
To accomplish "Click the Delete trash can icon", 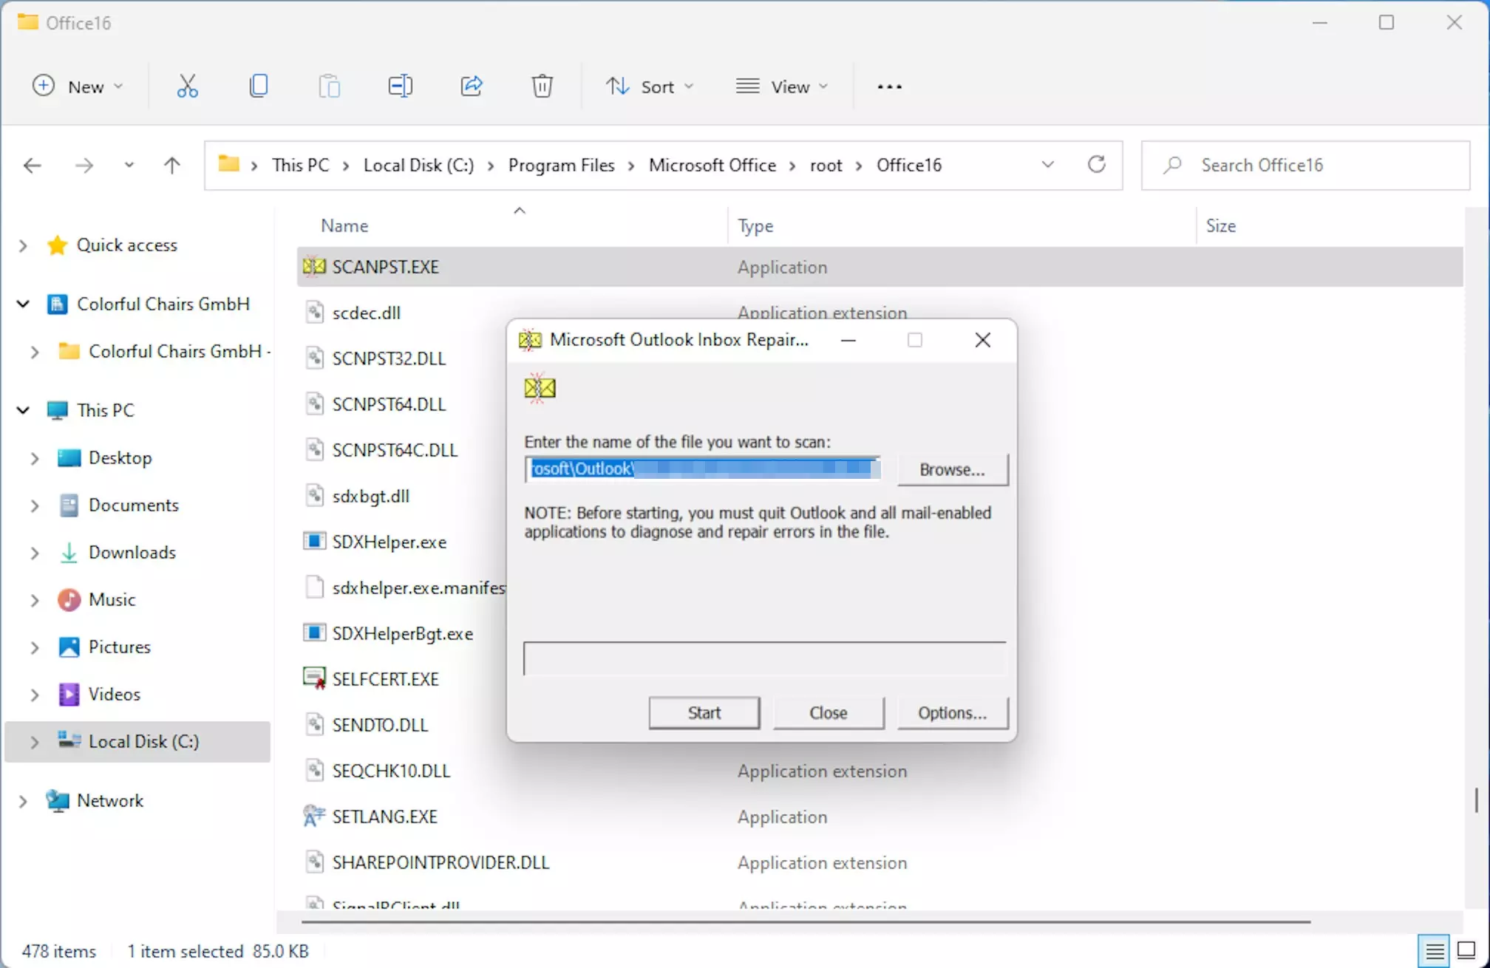I will click(x=542, y=86).
